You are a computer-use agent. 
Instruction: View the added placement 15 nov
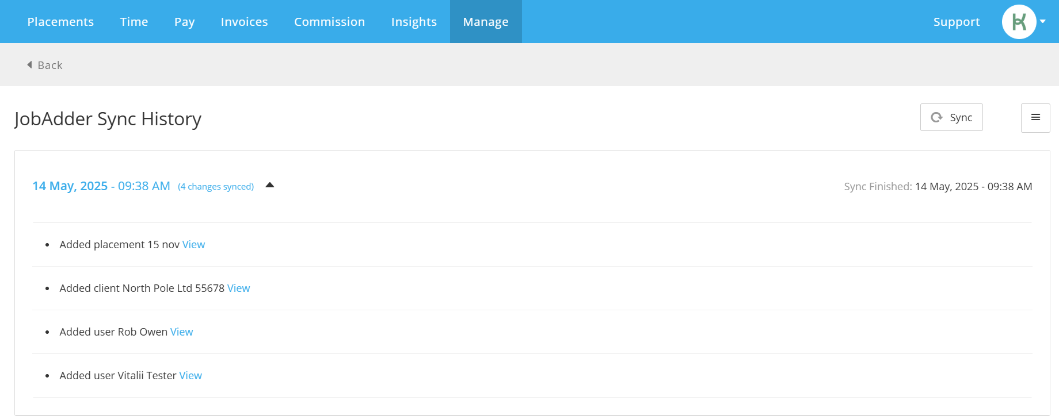coord(193,245)
